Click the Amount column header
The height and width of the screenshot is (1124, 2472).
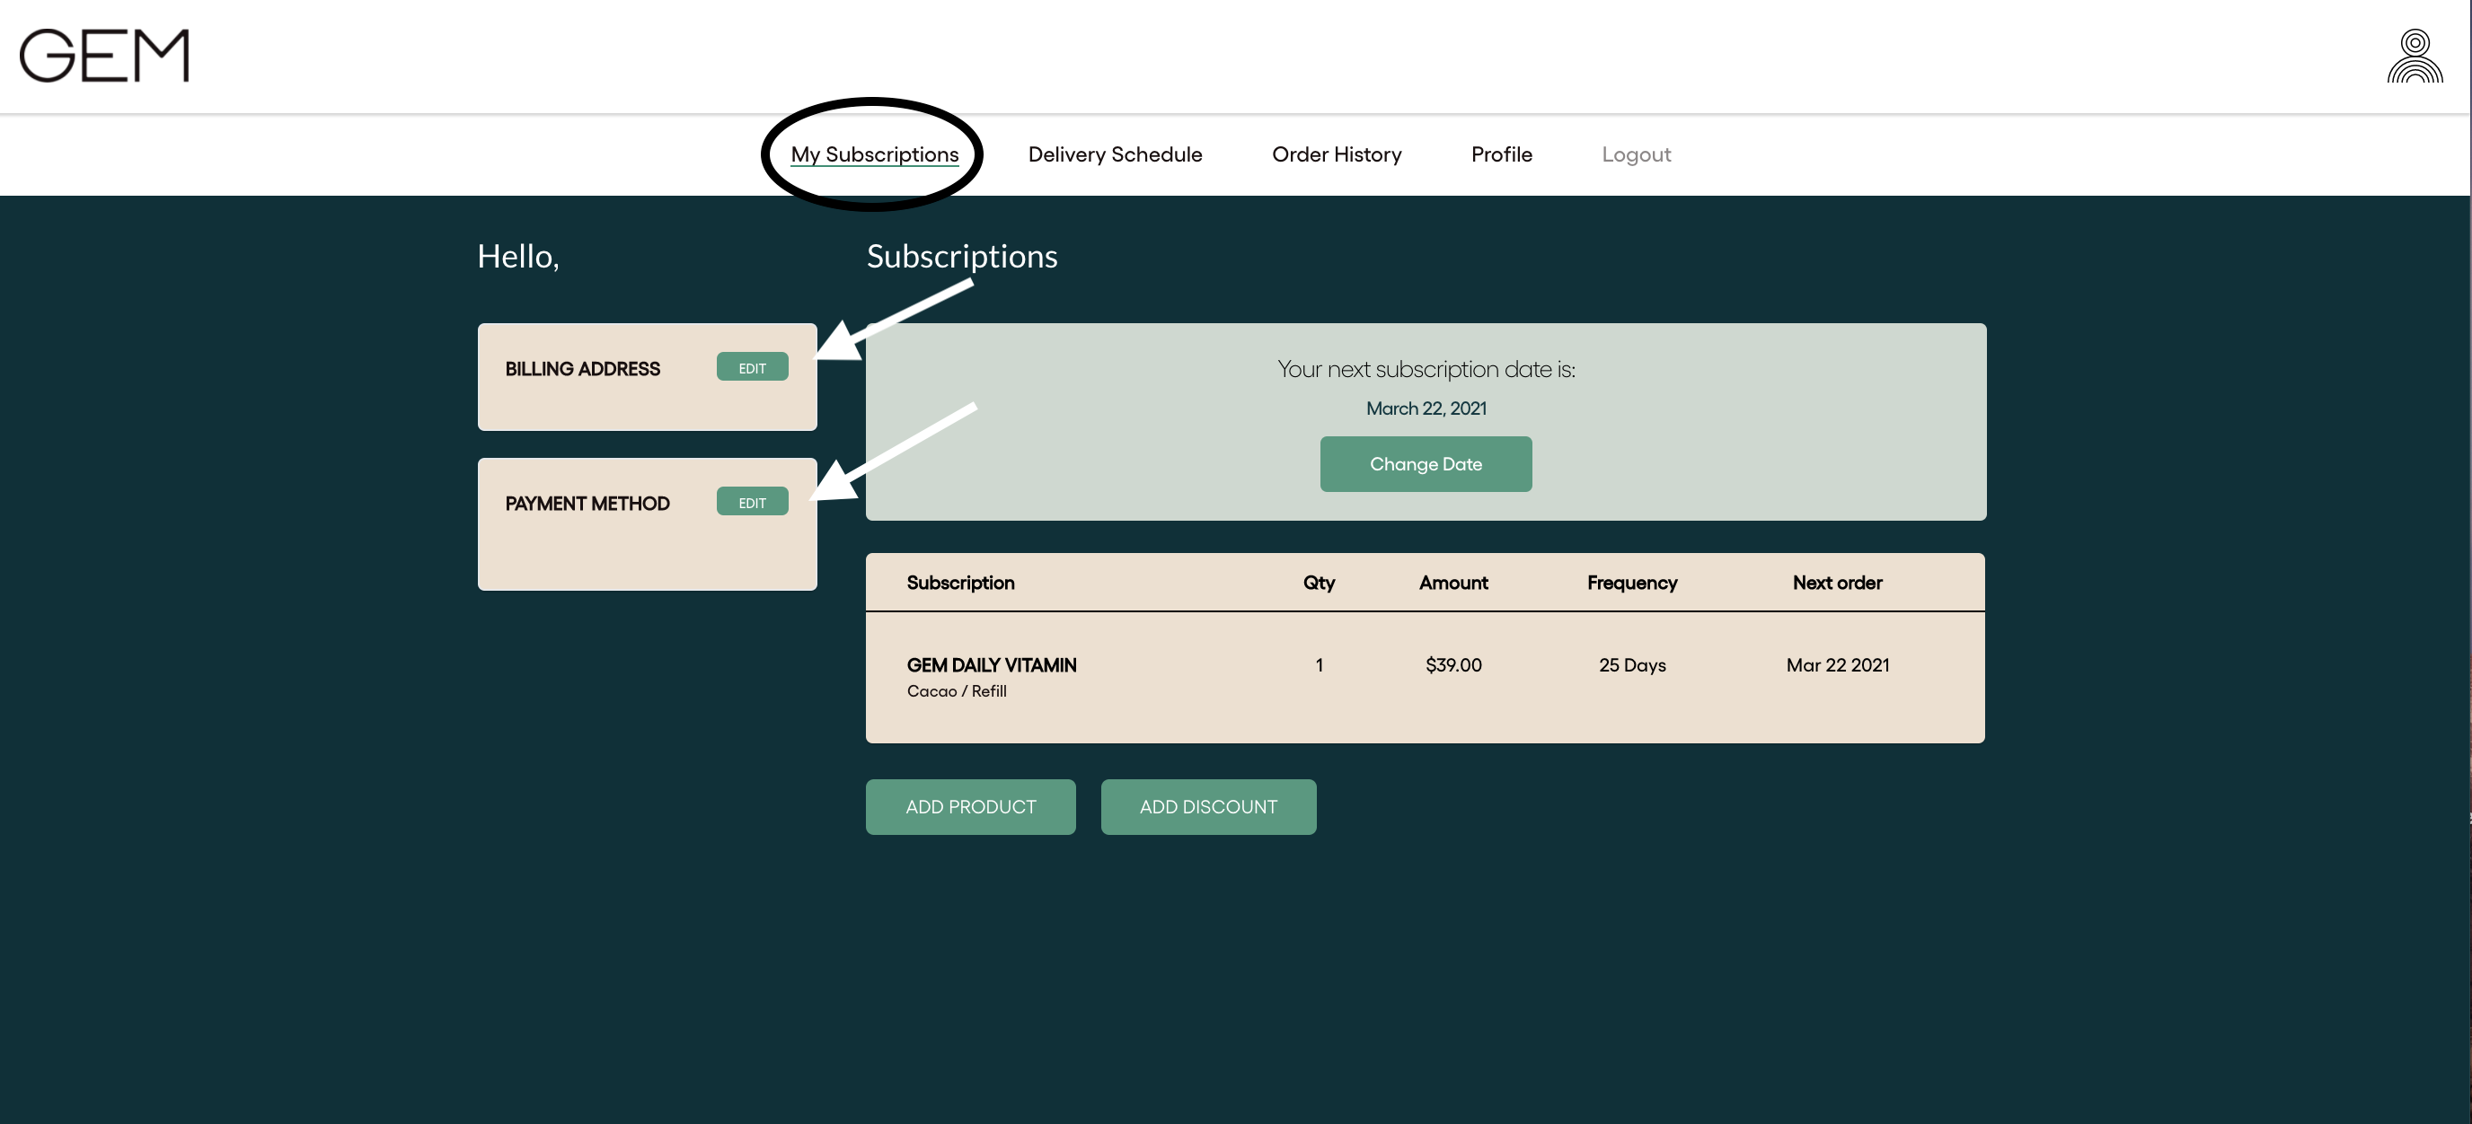[x=1452, y=582]
